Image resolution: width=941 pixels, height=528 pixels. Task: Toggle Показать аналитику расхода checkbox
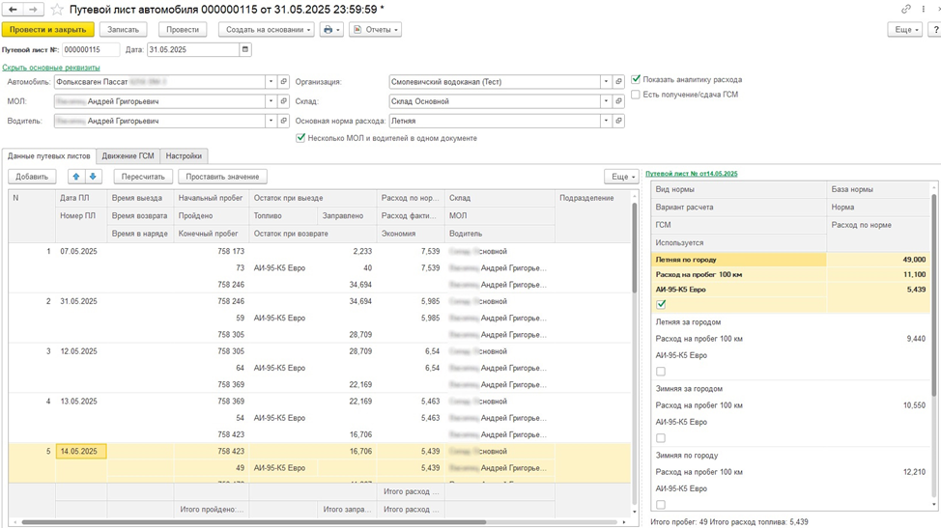coord(636,79)
